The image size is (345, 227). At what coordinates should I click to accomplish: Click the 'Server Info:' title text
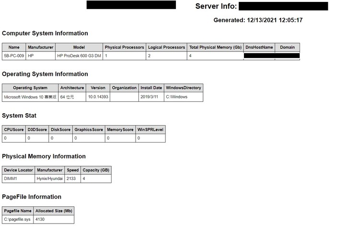[x=216, y=6]
